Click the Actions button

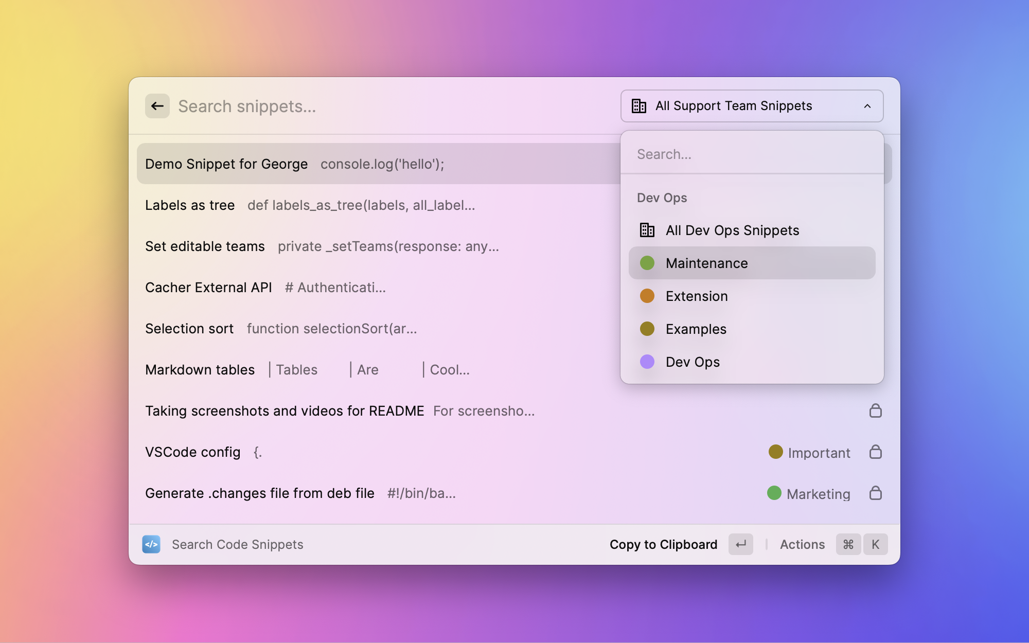[802, 544]
